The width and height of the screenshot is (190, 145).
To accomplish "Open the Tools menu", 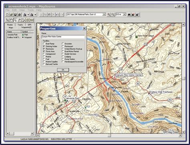I will pos(30,10).
